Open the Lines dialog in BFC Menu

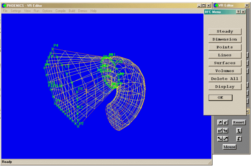[x=225, y=55]
